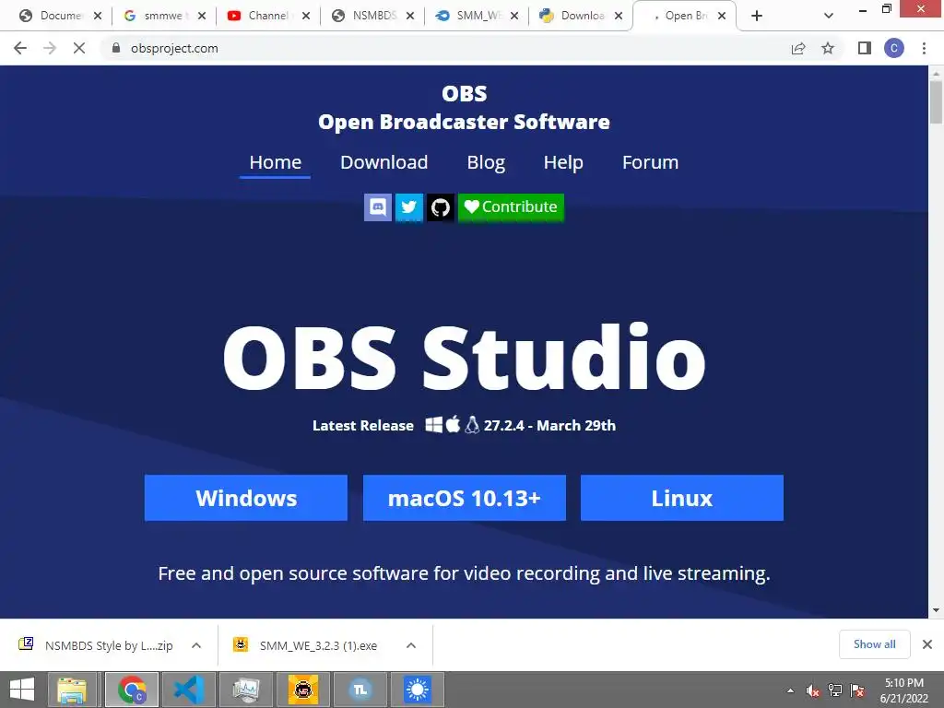Screen dimensions: 944x708
Task: Go back to the previous page
Action: click(x=20, y=48)
